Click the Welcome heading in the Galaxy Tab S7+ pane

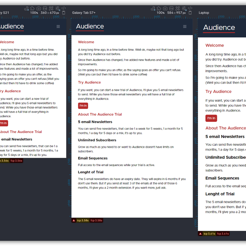(x=86, y=42)
